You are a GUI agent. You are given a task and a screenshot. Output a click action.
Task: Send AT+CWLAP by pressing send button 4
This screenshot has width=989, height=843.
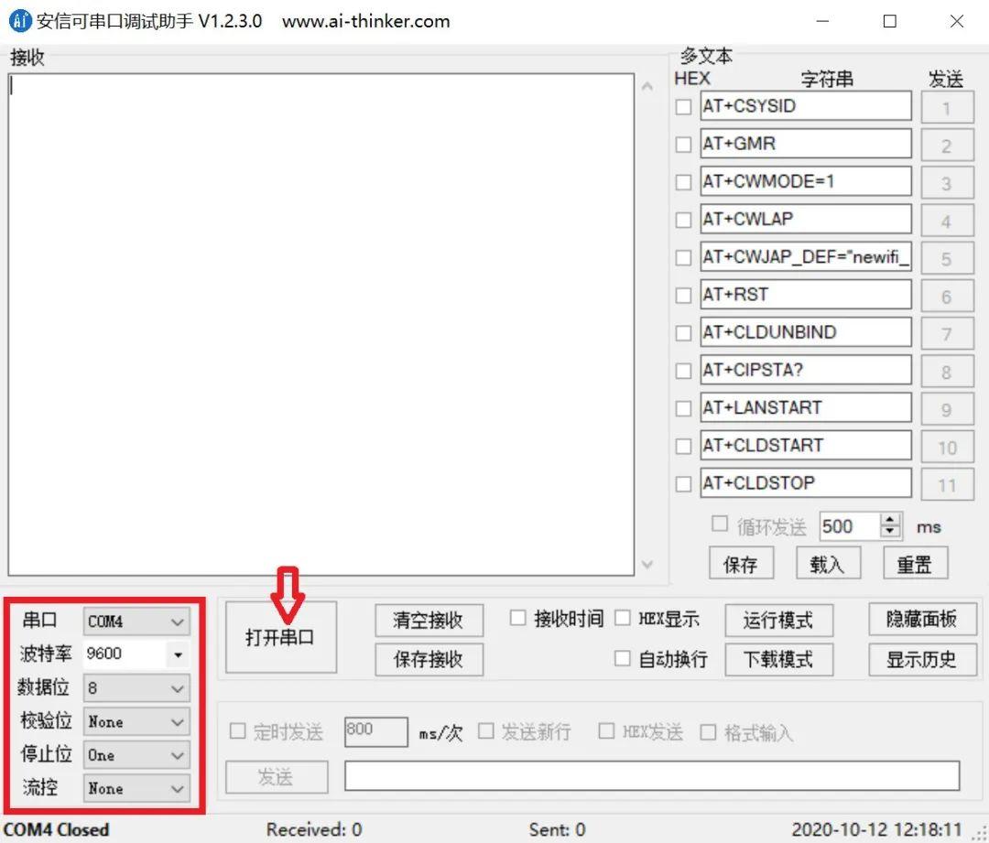coord(948,220)
